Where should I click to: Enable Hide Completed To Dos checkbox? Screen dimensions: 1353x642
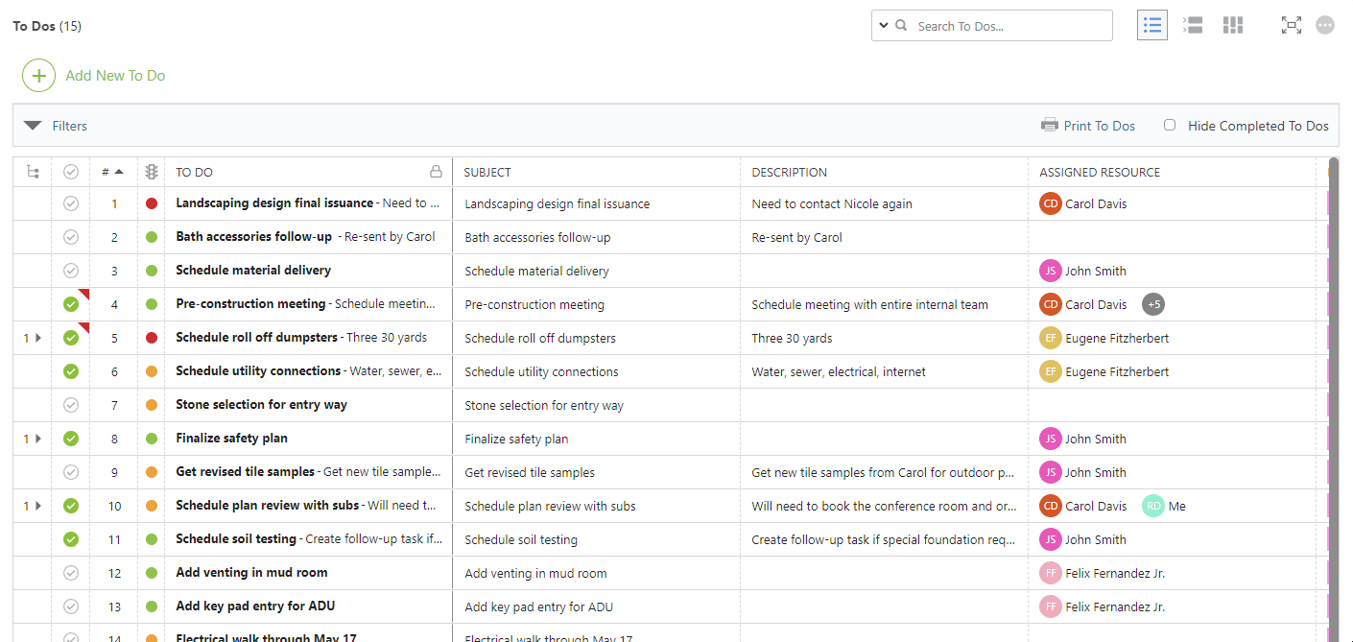[x=1170, y=126]
